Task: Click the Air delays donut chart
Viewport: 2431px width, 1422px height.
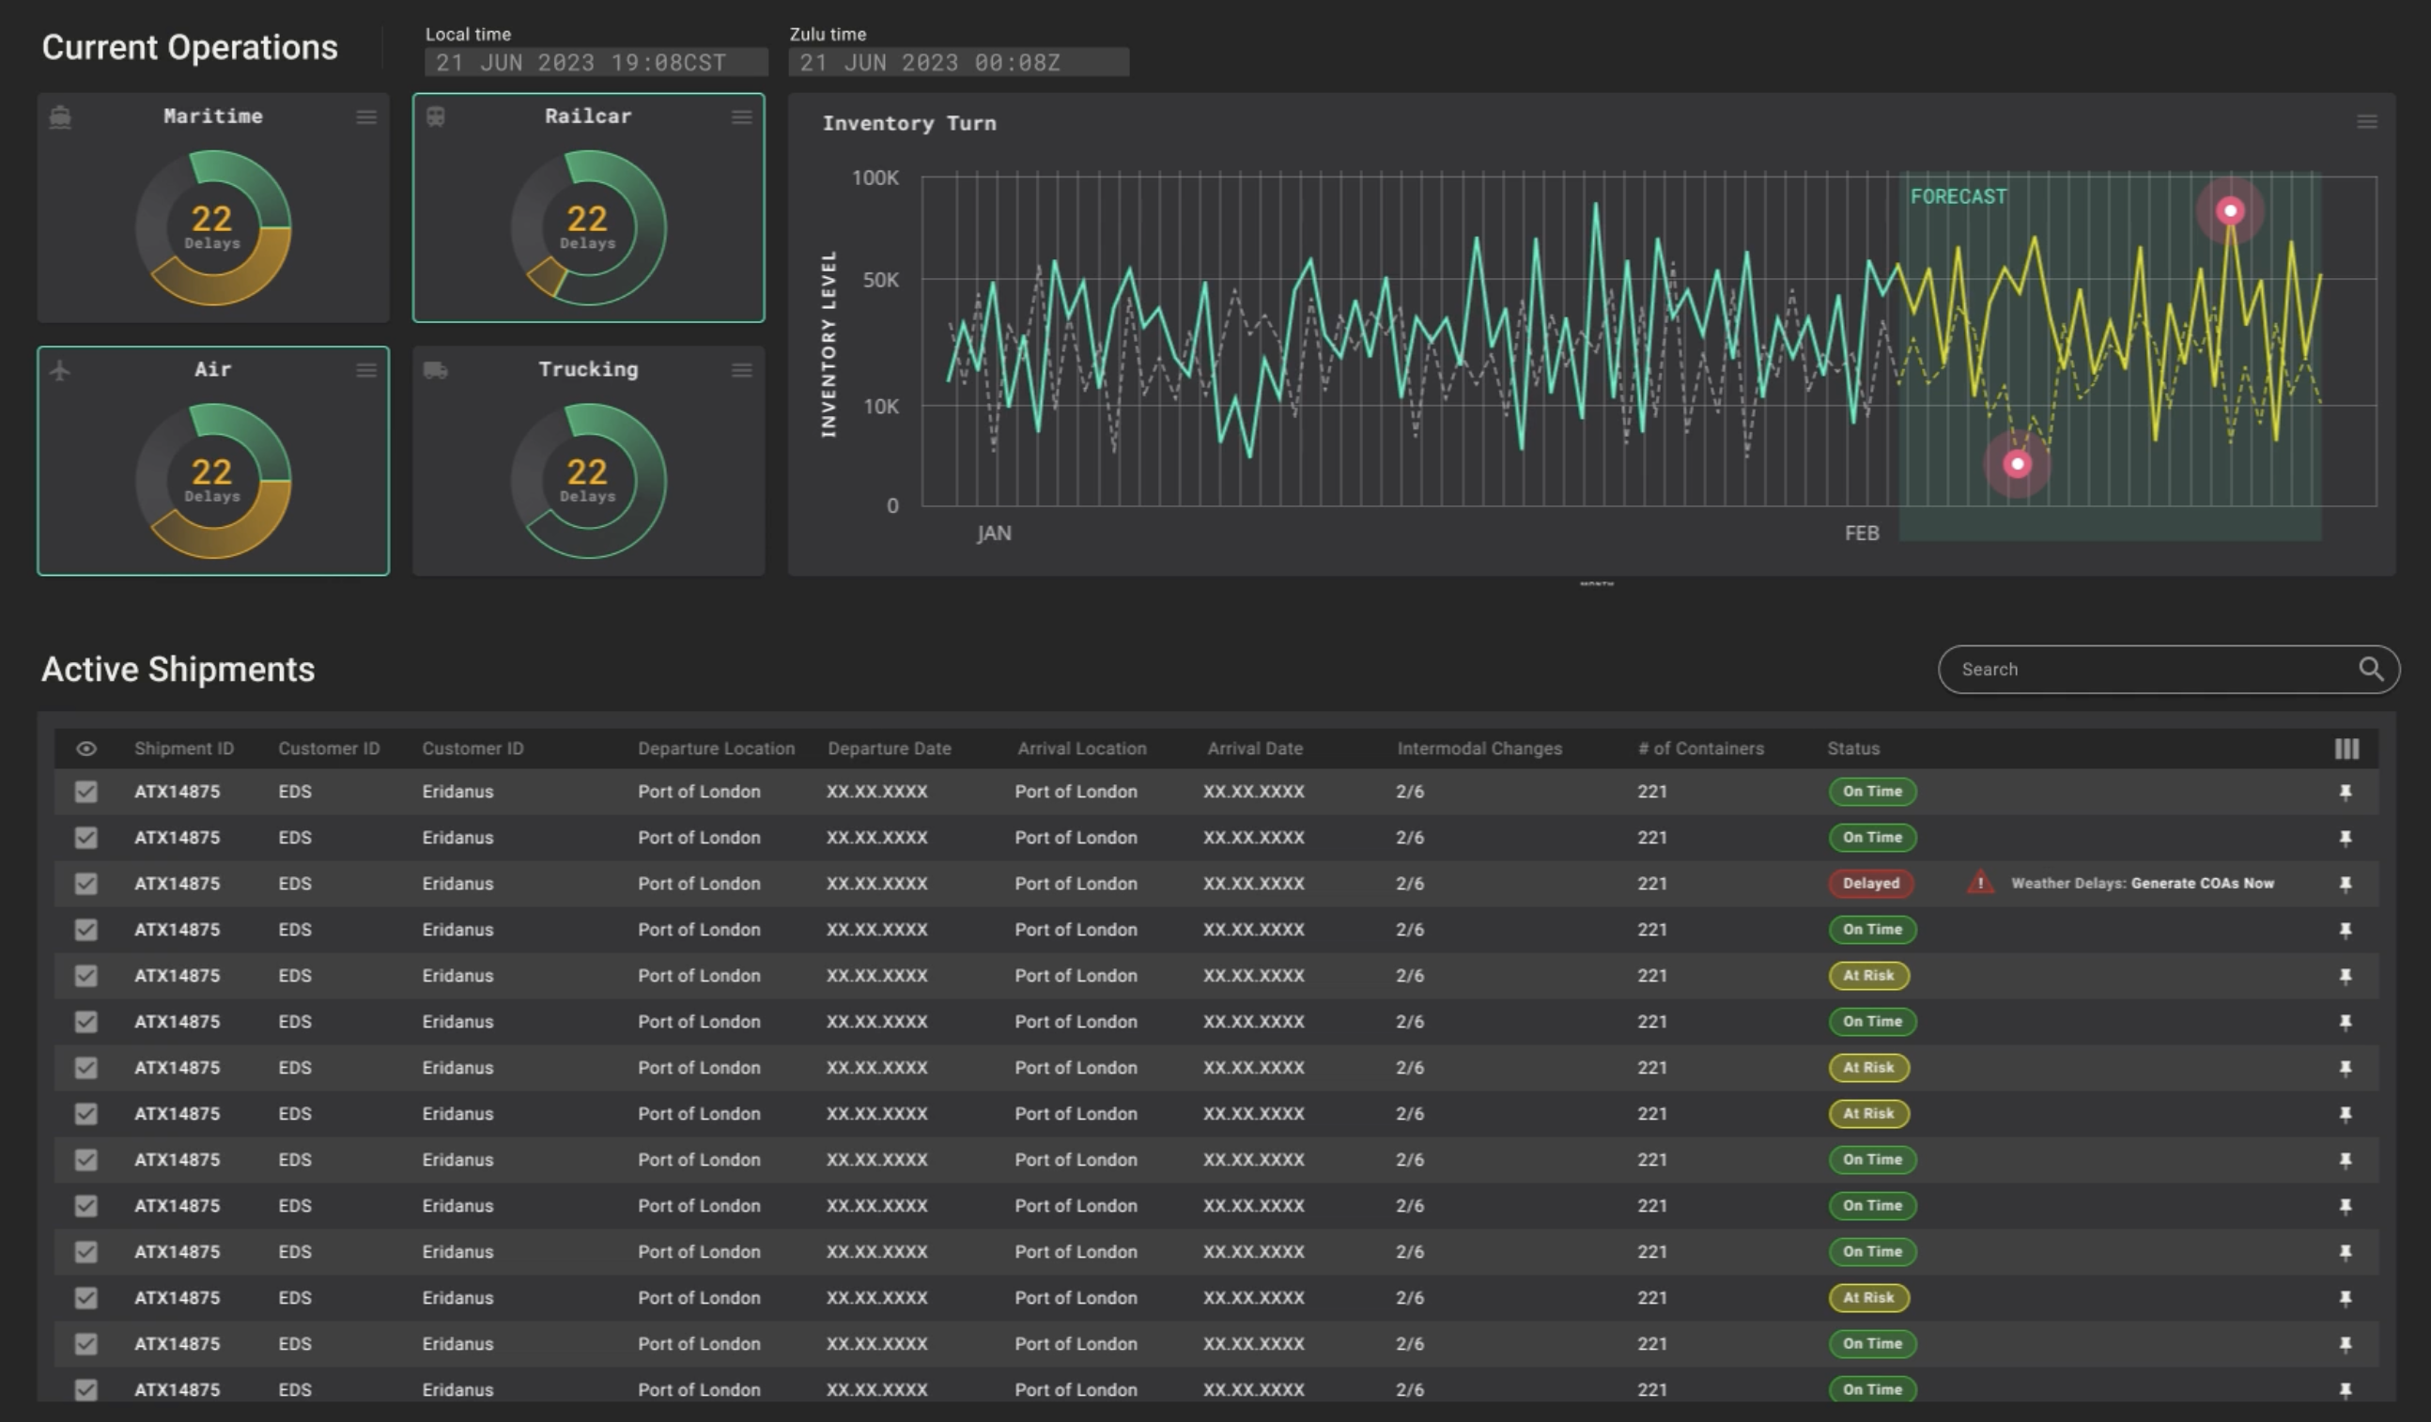Action: 213,481
